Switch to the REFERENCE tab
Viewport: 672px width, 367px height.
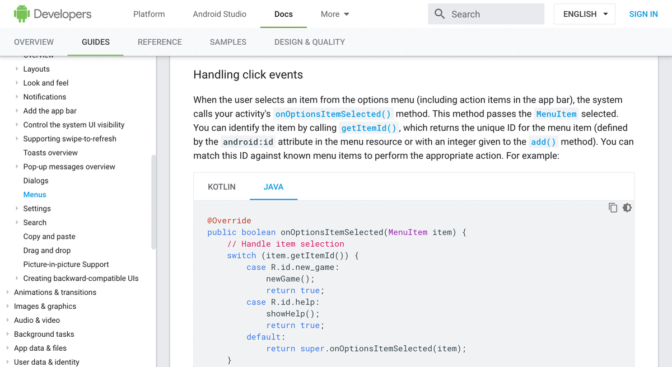point(160,42)
